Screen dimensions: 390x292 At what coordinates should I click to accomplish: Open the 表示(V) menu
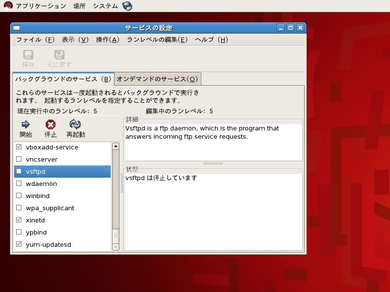click(x=75, y=40)
